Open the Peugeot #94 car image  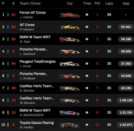point(70,64)
